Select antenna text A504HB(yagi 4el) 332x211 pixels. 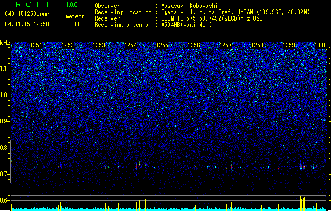[x=186, y=25]
